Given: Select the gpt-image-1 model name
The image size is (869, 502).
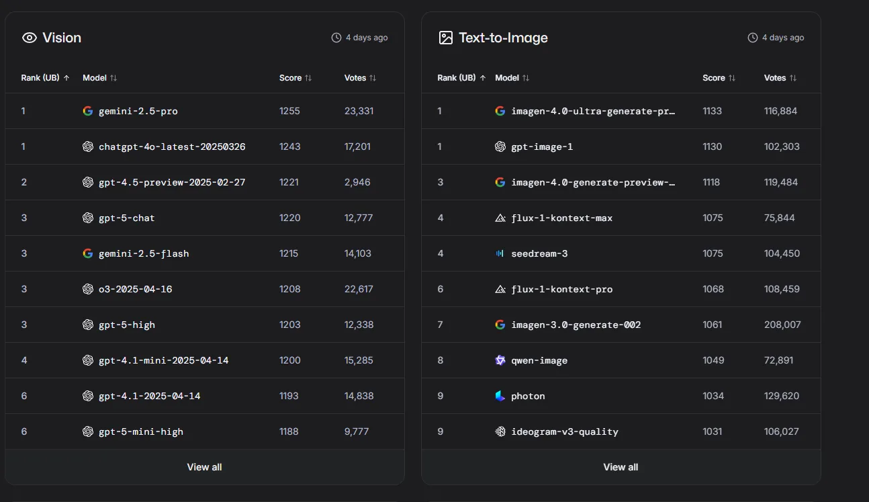Looking at the screenshot, I should point(542,147).
